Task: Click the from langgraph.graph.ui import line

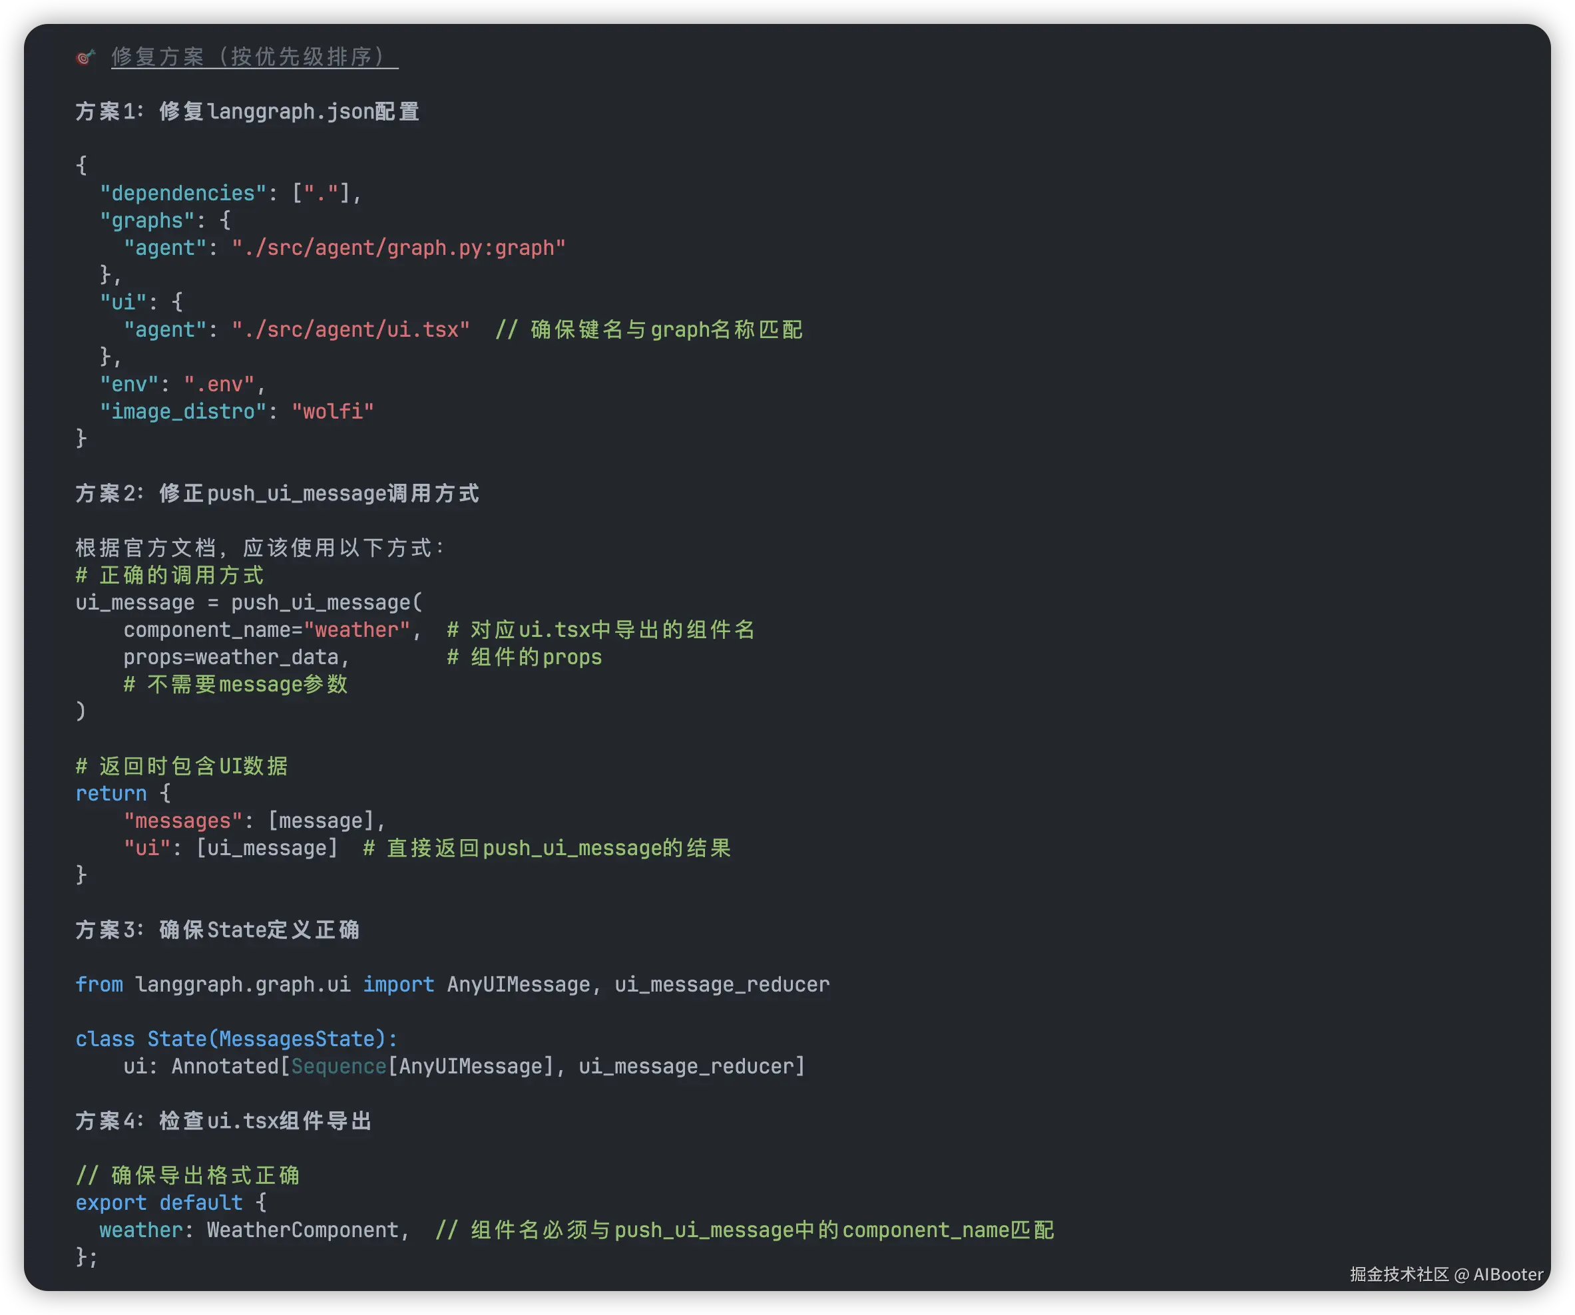Action: pos(451,984)
